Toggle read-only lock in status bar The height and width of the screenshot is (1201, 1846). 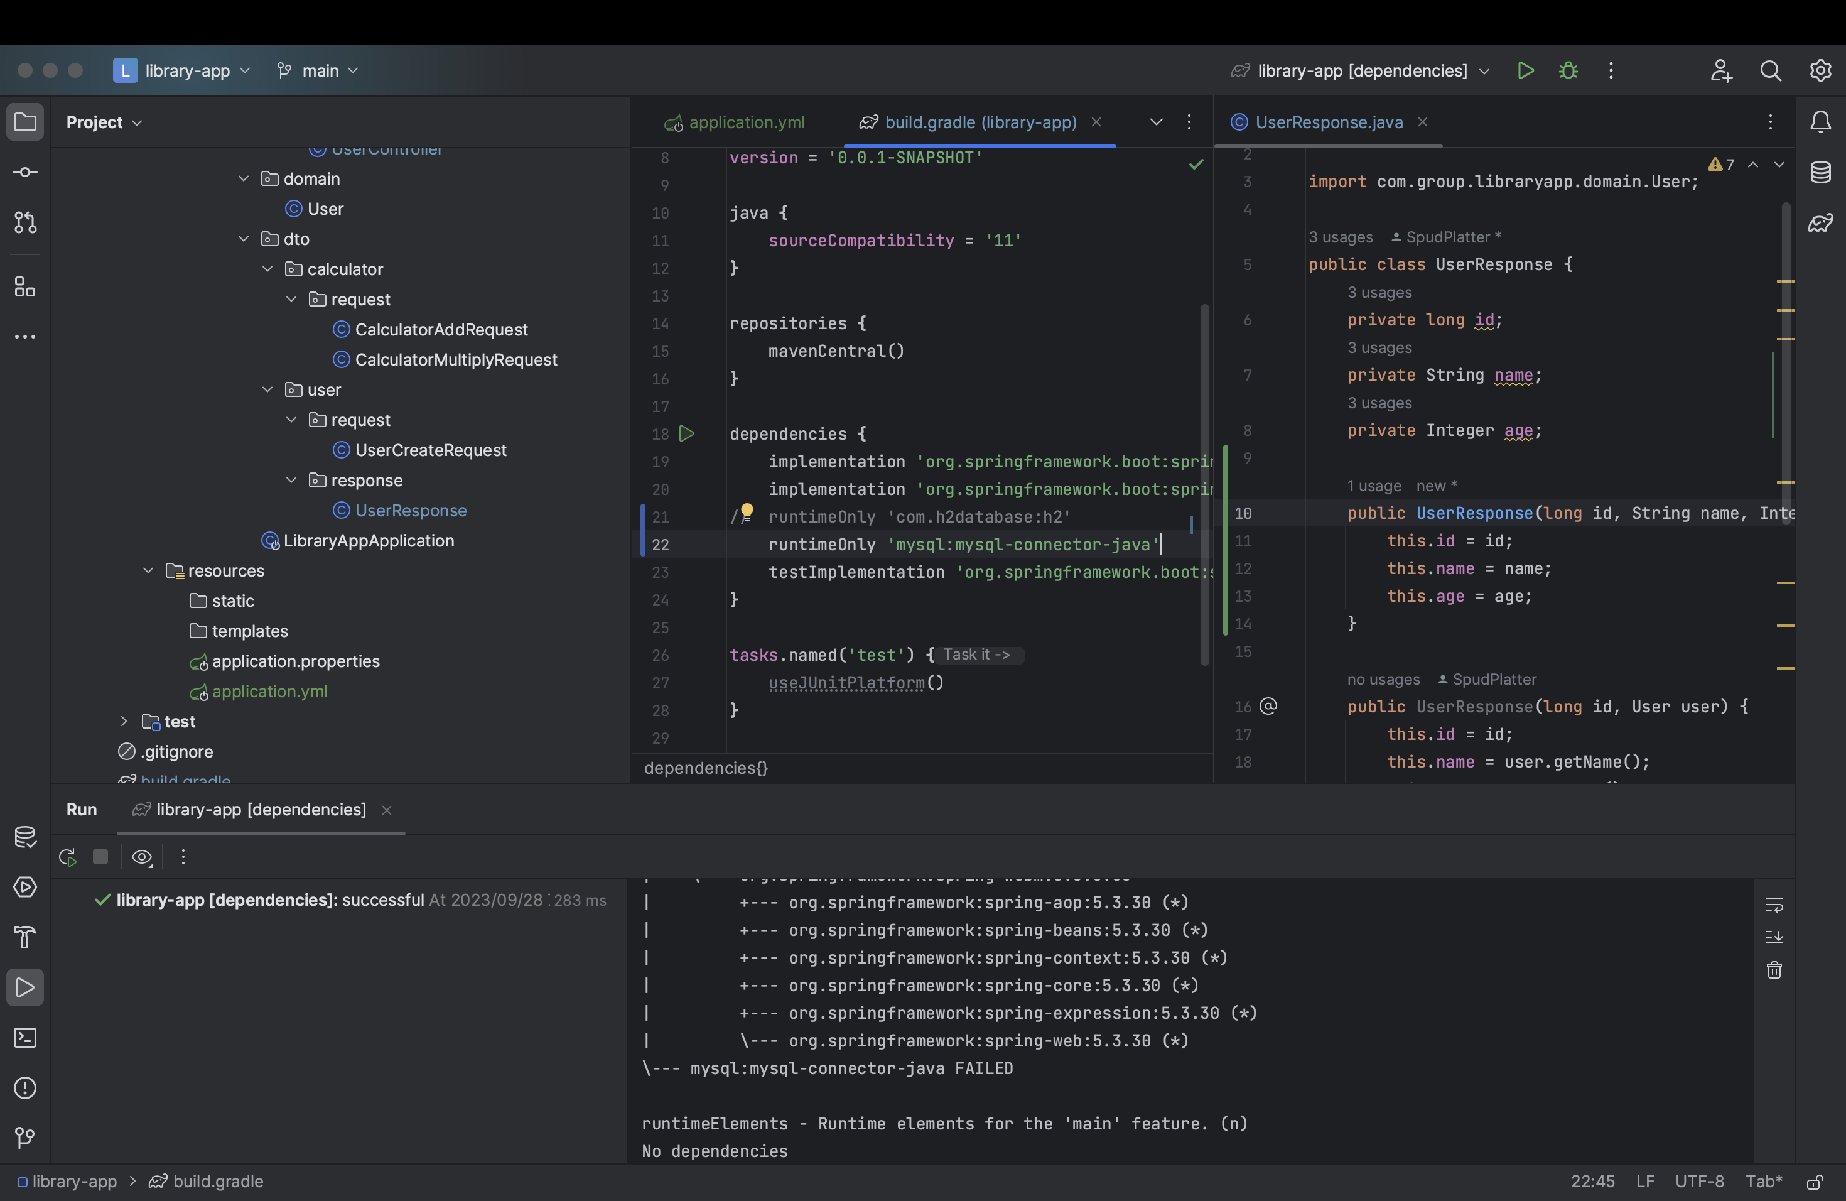[1814, 1182]
